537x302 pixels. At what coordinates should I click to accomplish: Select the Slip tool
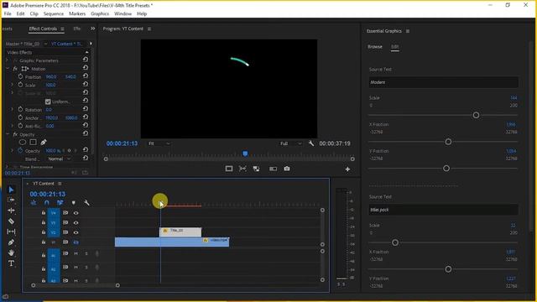[11, 232]
